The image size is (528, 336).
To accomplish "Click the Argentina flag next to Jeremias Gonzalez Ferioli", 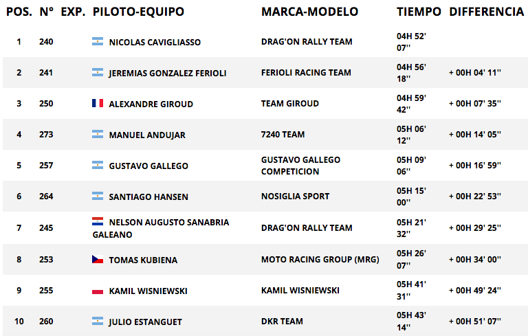I will (x=98, y=72).
